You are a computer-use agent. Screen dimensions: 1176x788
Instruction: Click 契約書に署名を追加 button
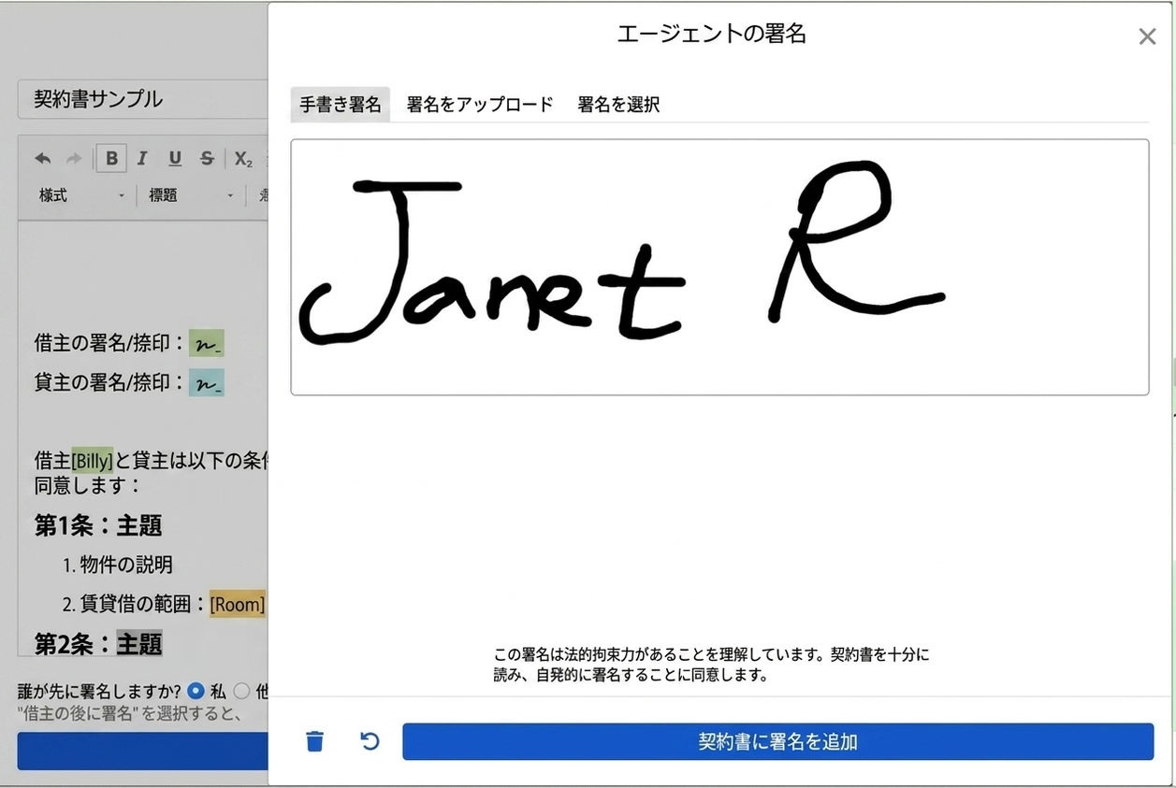[x=777, y=741]
